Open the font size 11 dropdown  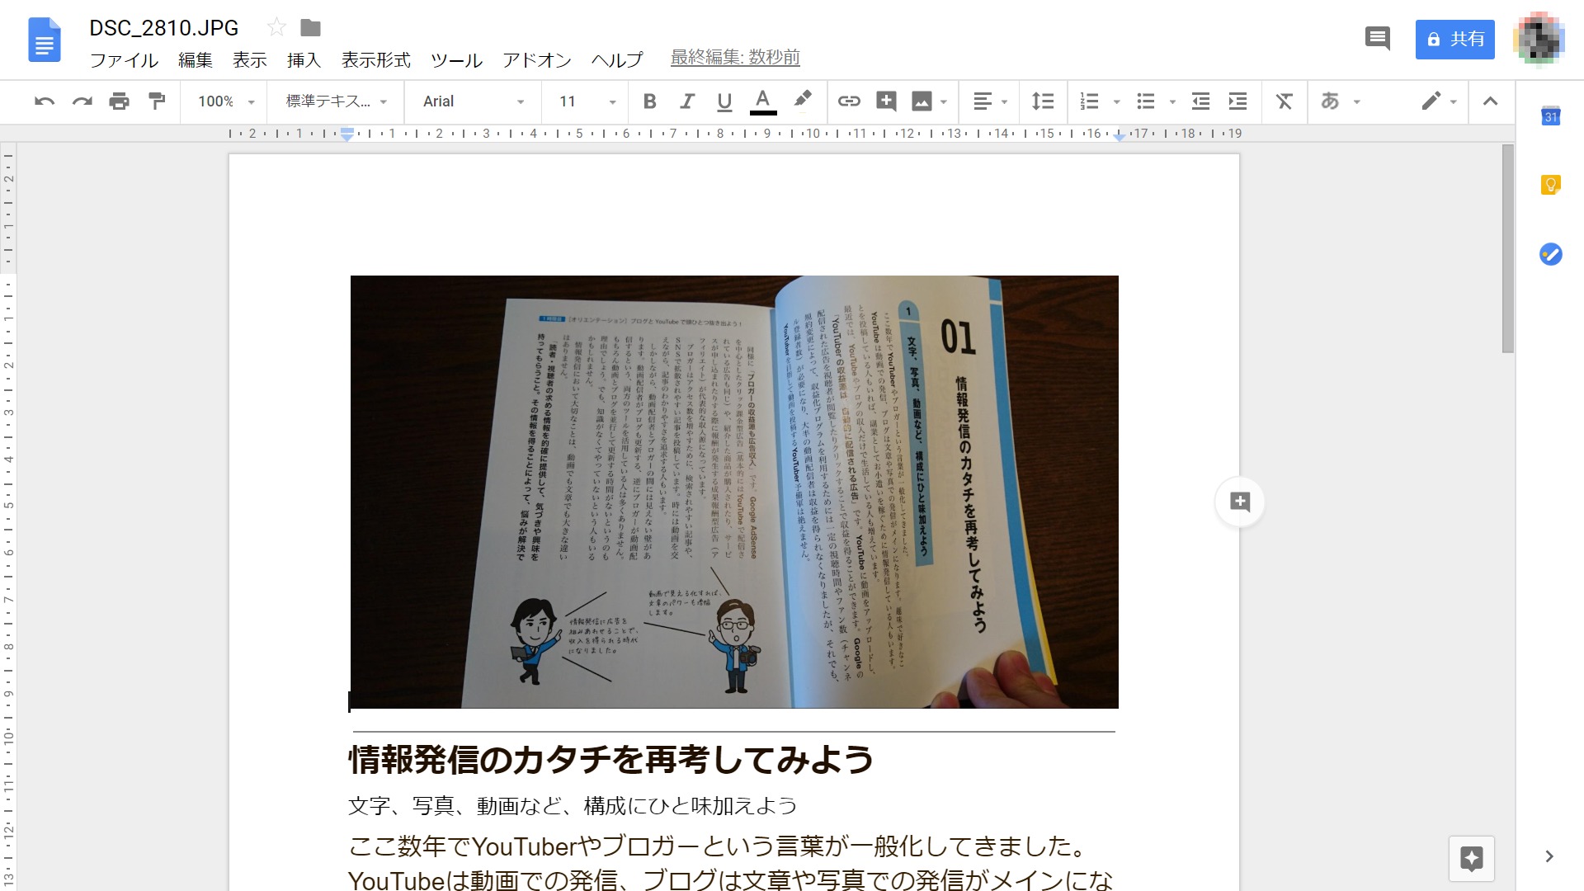(x=587, y=101)
